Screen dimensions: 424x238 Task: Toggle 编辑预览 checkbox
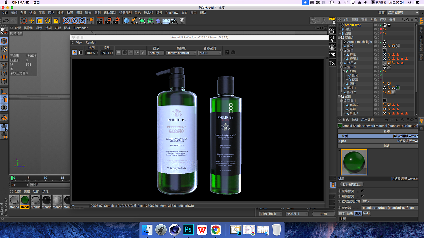363,196
